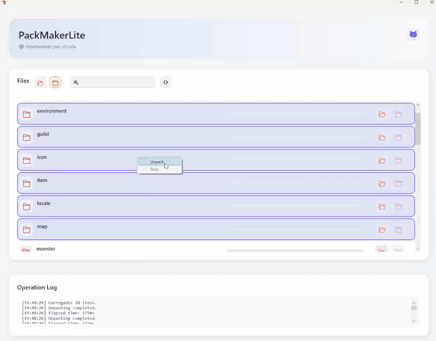The image size is (436, 341).
Task: Click the unpack folder icon on the monster row
Action: (x=382, y=249)
